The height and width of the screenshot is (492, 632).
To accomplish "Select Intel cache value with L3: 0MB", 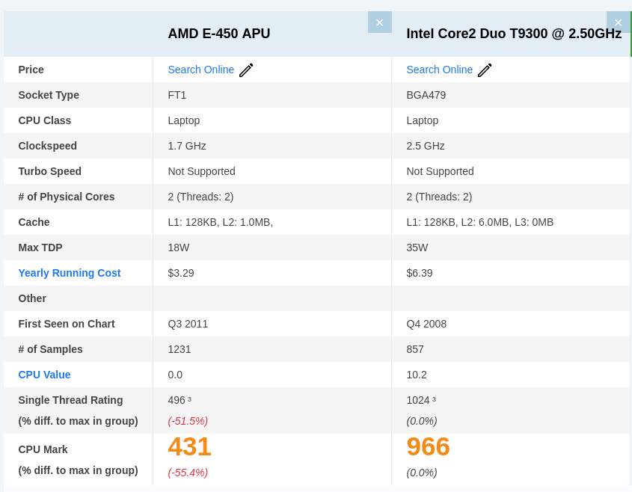I will coord(480,222).
